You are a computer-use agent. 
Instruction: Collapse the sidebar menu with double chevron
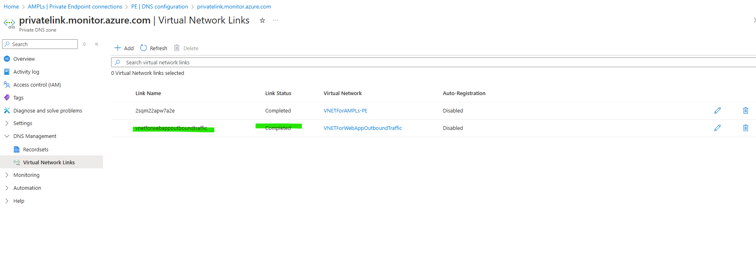(x=97, y=44)
